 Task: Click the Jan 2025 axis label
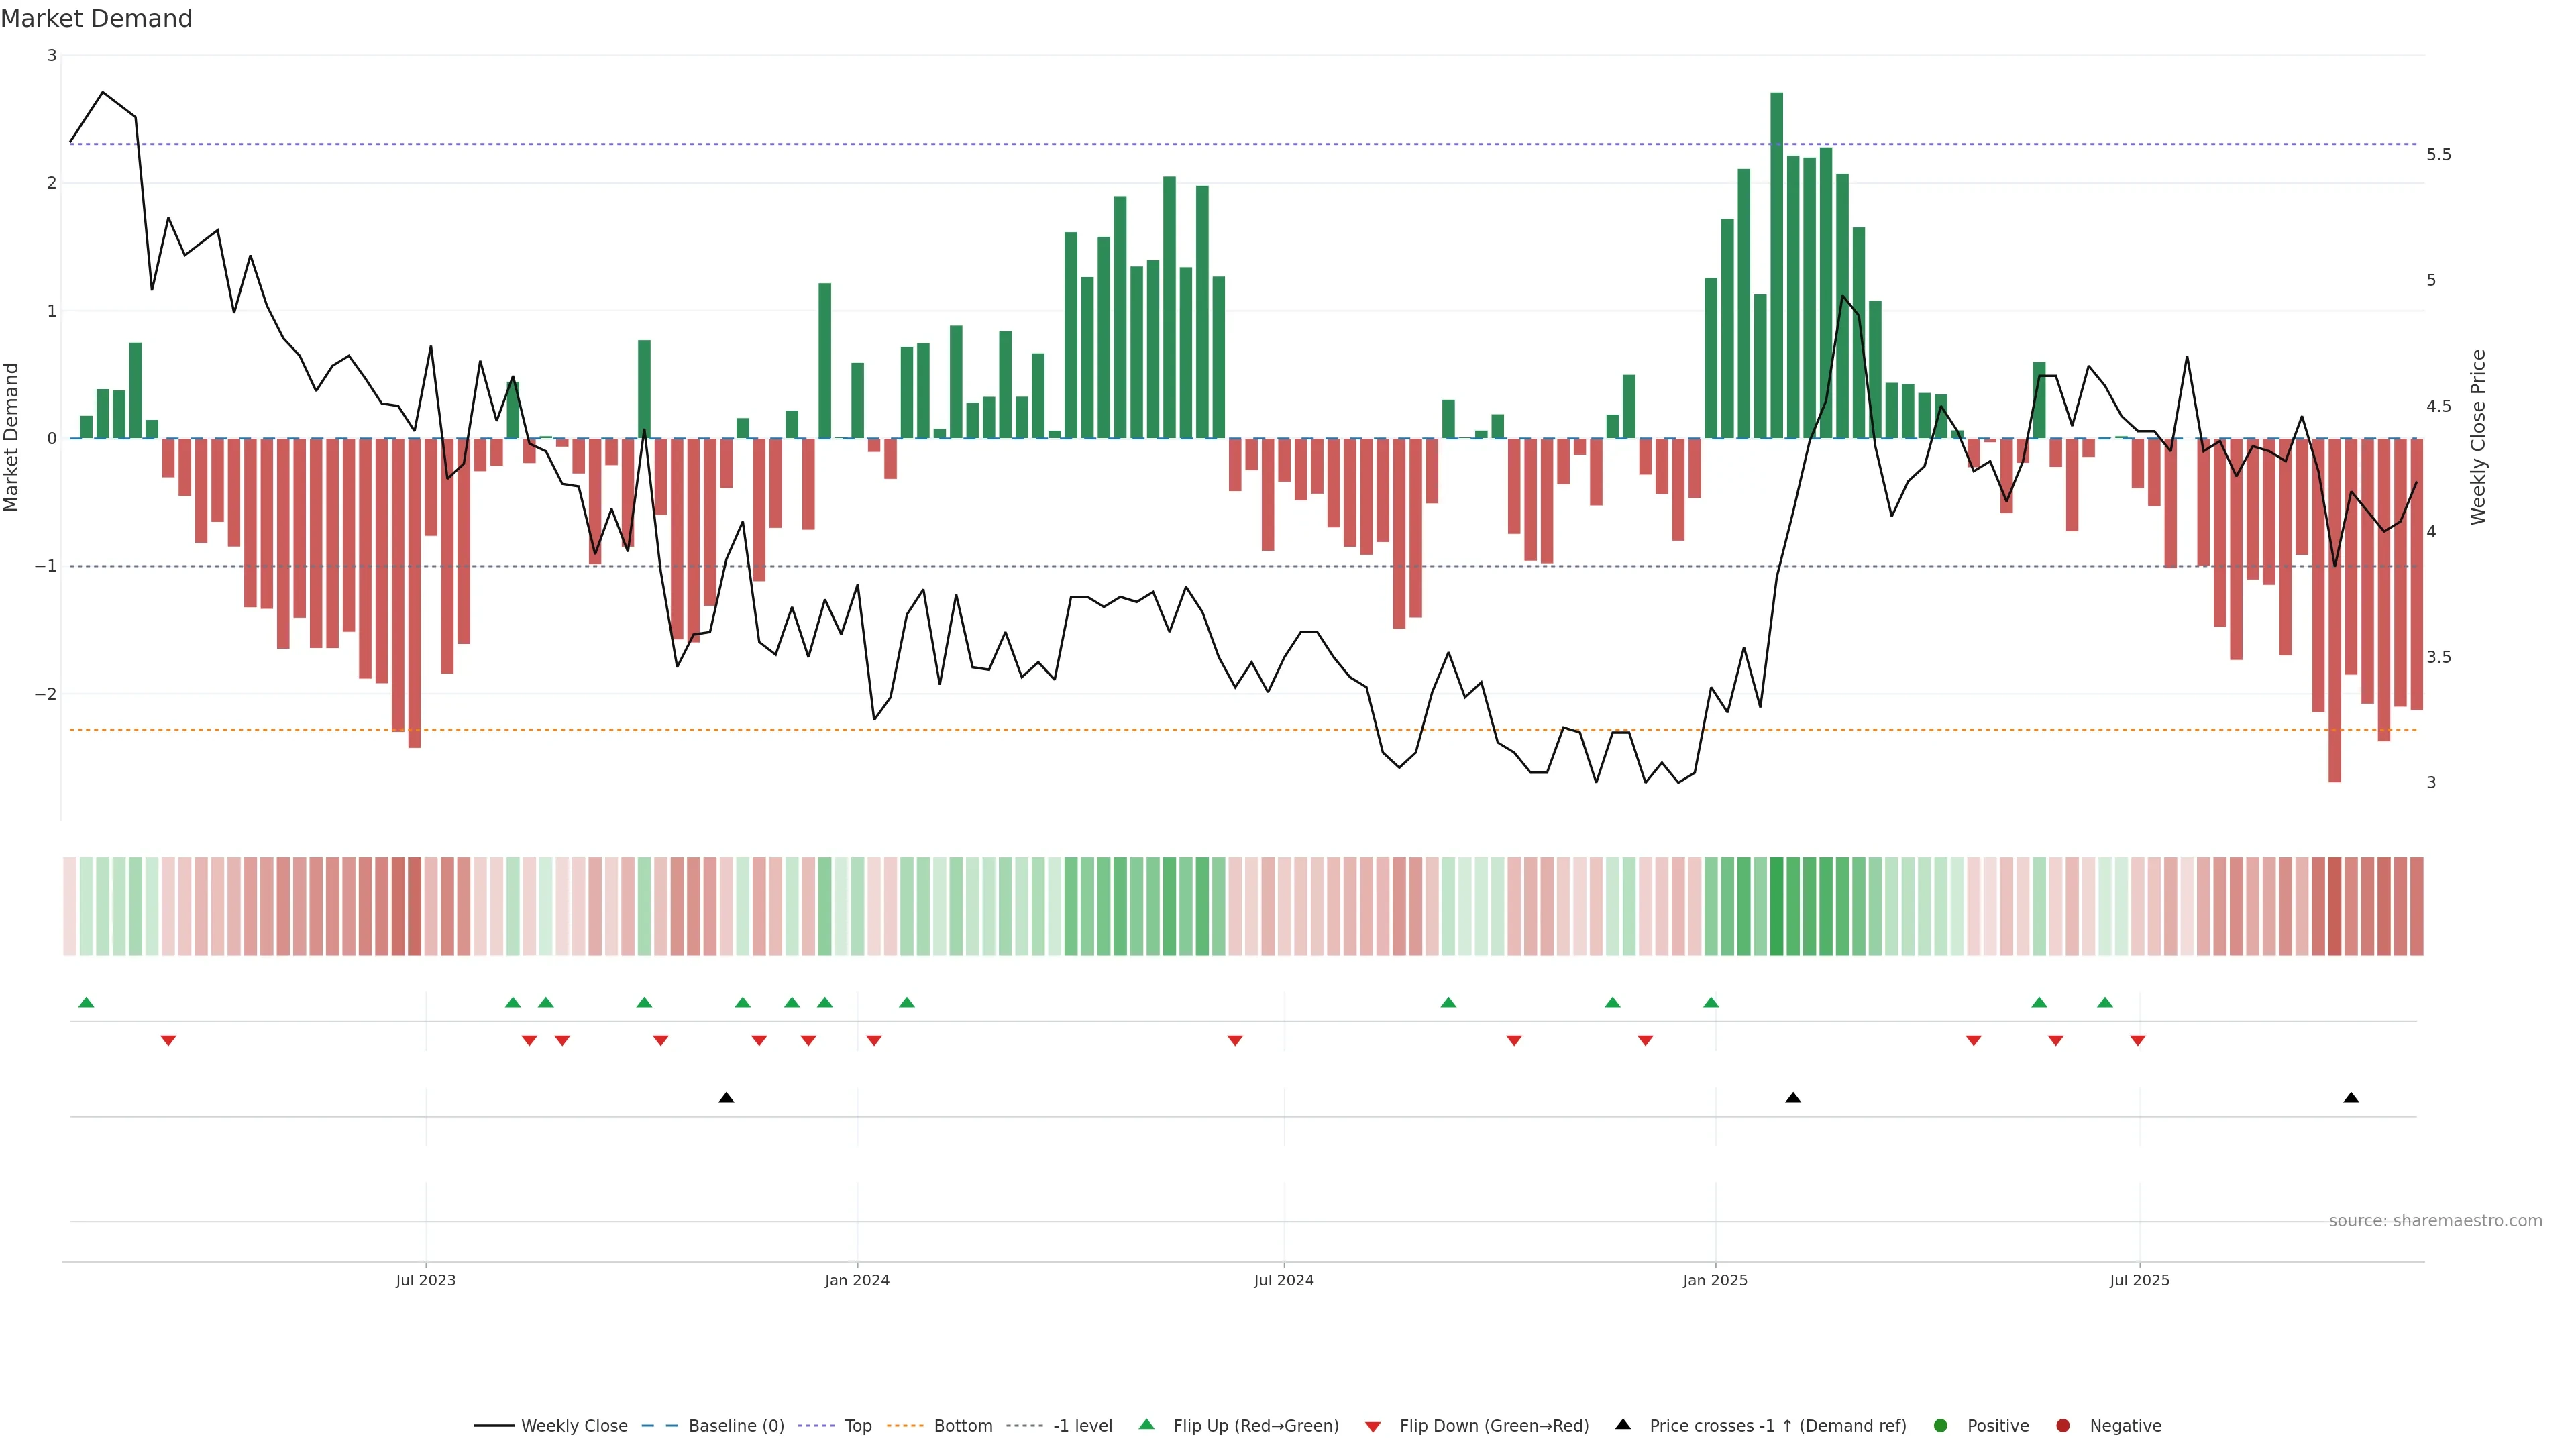[1715, 1280]
